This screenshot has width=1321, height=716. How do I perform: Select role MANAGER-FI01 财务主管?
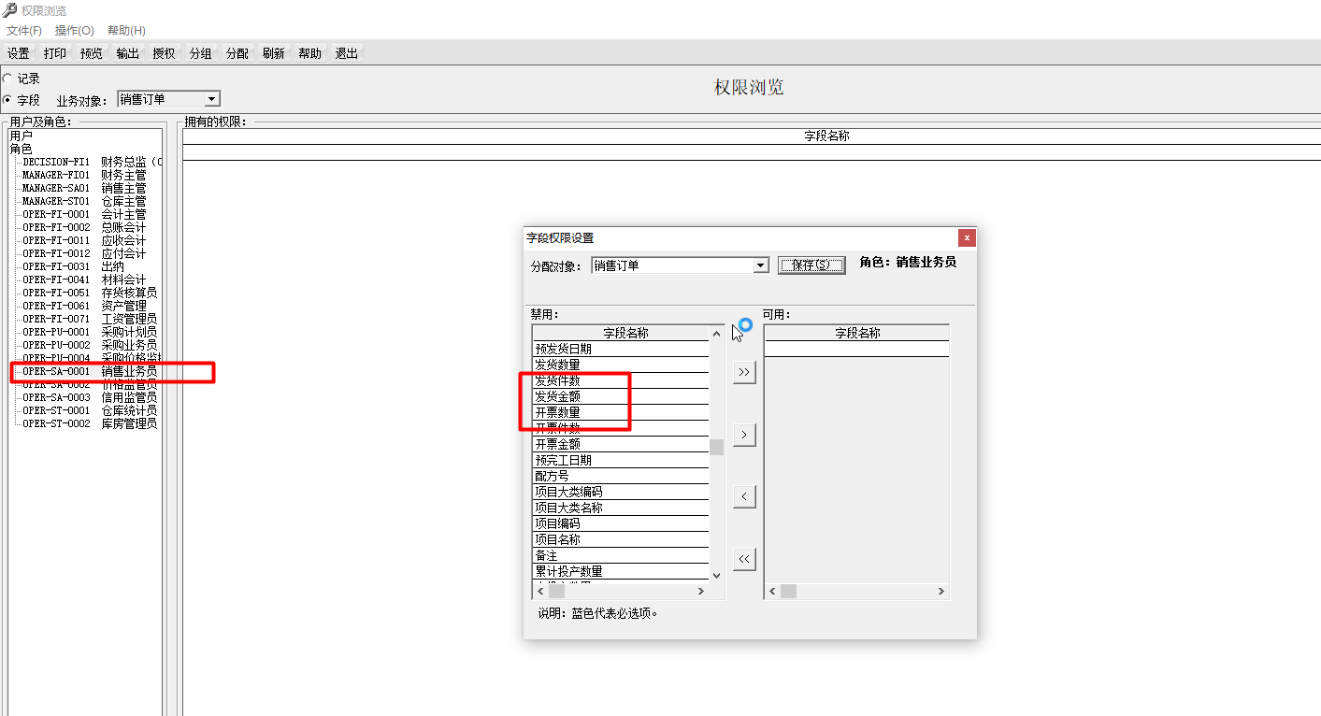point(84,175)
